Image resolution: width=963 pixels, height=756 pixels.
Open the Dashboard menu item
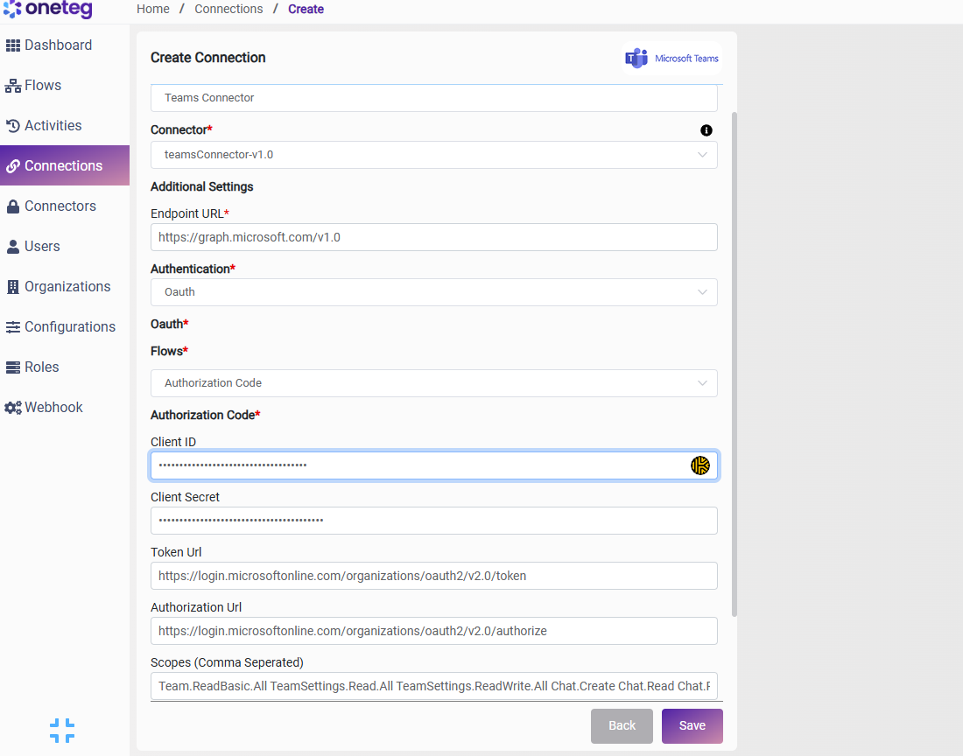65,45
